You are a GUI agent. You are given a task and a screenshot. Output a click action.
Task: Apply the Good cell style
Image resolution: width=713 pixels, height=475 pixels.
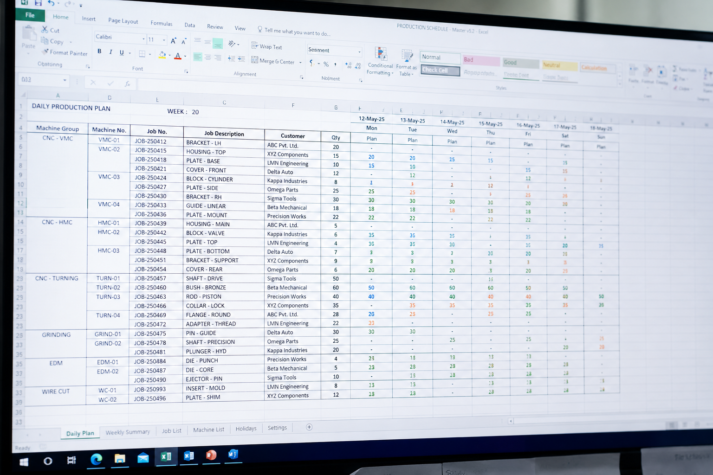(521, 63)
